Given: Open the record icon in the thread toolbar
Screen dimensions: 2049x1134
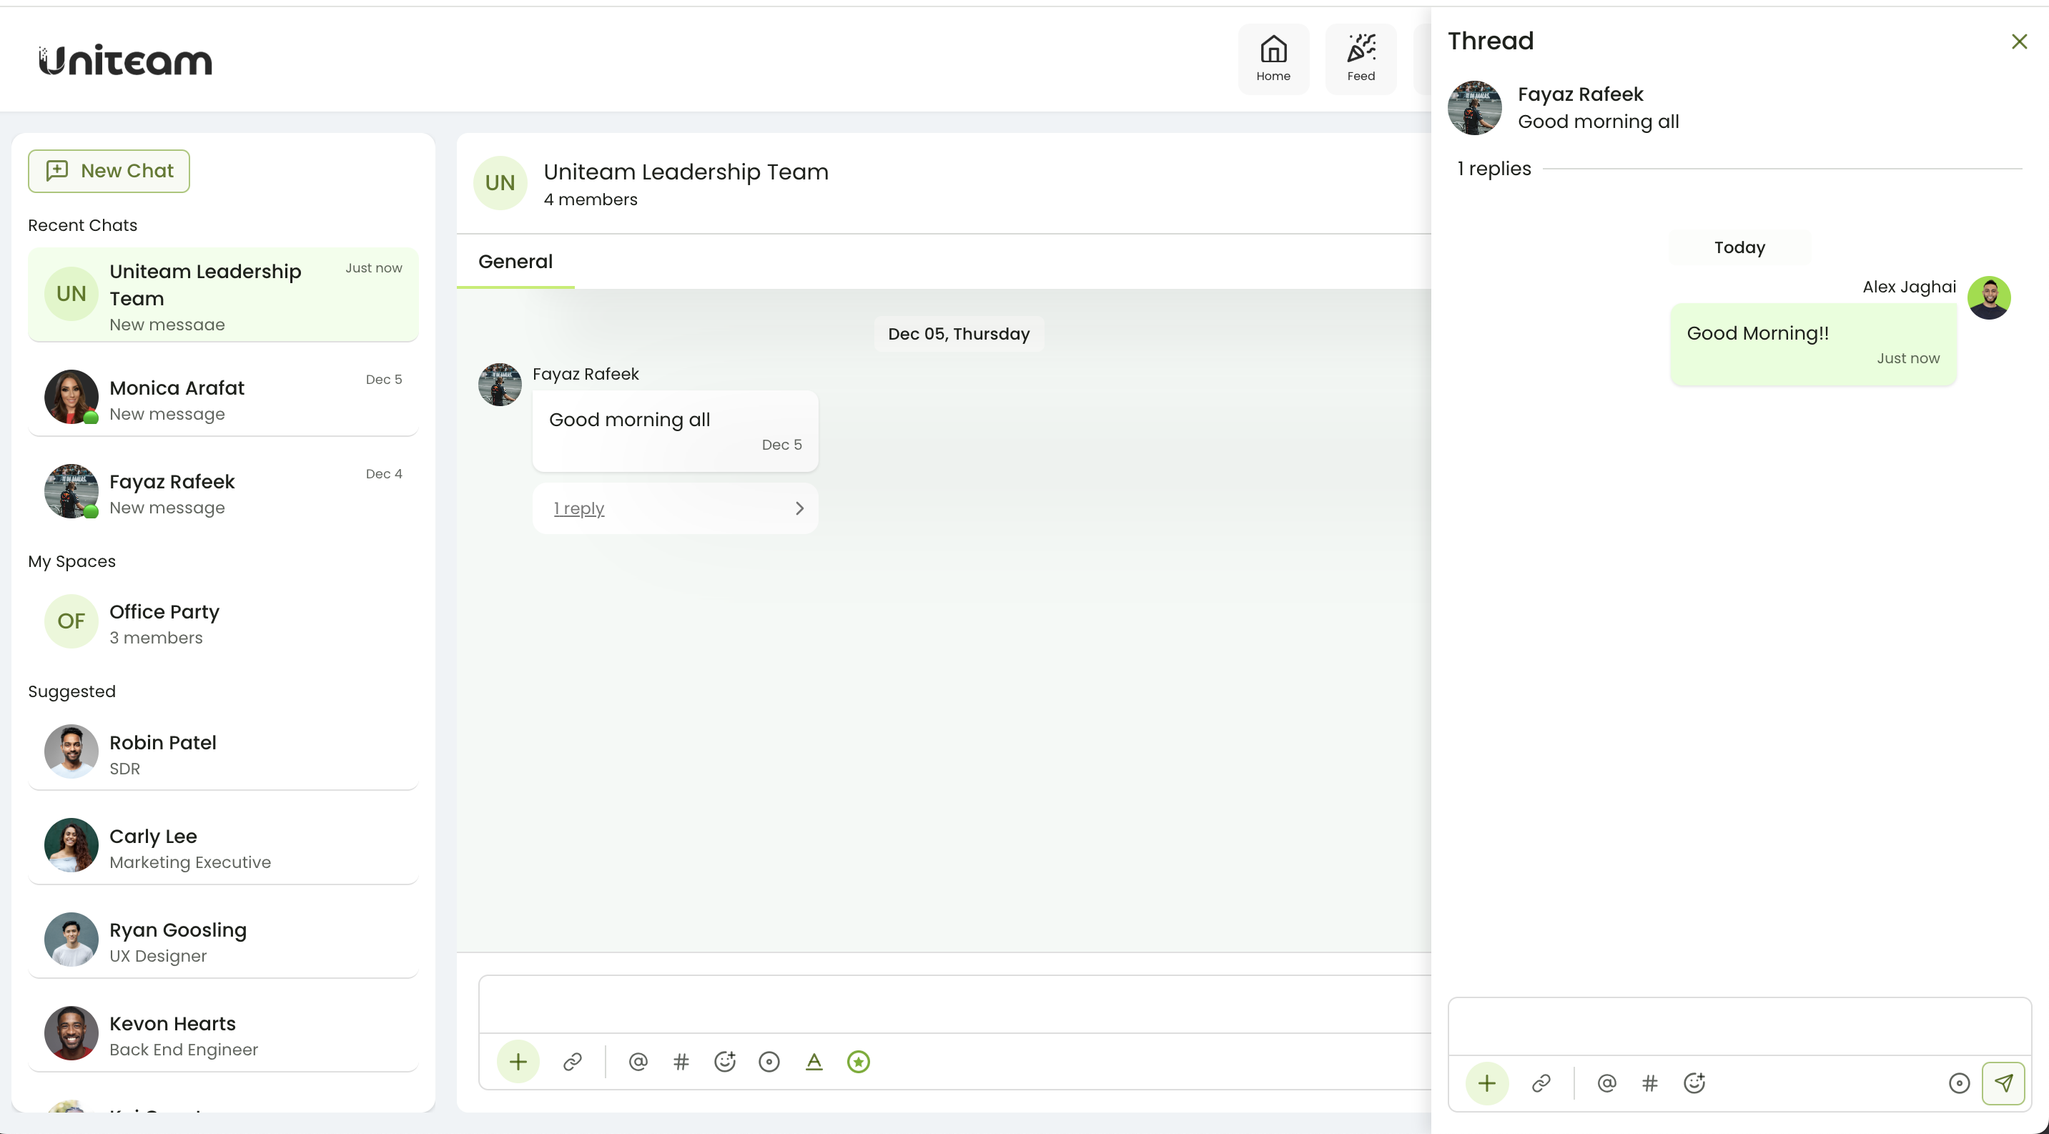Looking at the screenshot, I should click(1960, 1083).
